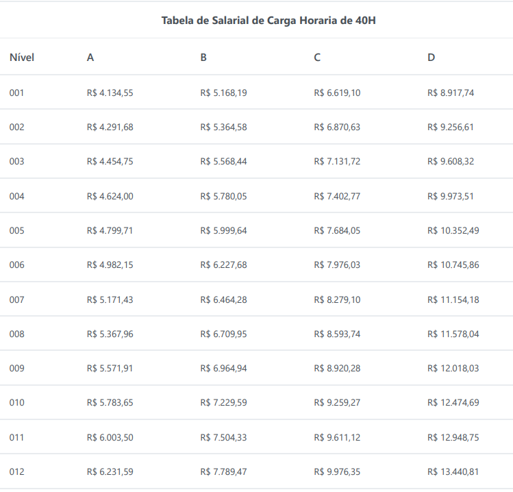
Task: Click the value 'R$ 4.454,75'
Action: (110, 162)
